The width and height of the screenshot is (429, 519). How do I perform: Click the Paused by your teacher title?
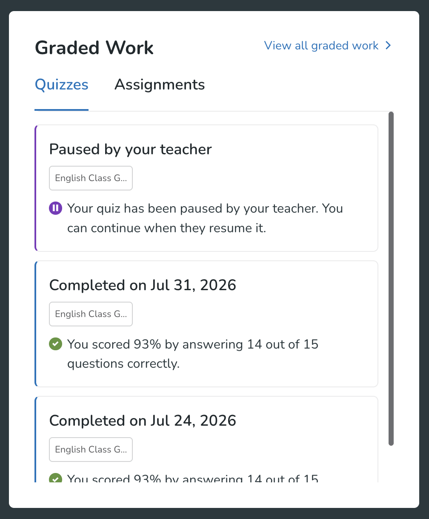pos(131,149)
